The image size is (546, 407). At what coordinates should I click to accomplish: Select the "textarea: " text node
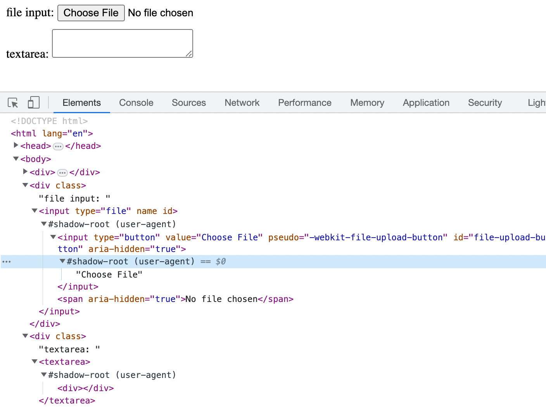69,349
